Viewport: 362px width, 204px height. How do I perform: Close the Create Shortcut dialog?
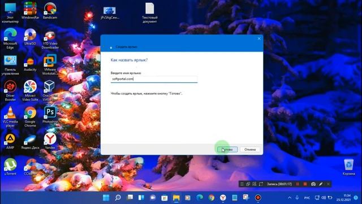click(259, 39)
